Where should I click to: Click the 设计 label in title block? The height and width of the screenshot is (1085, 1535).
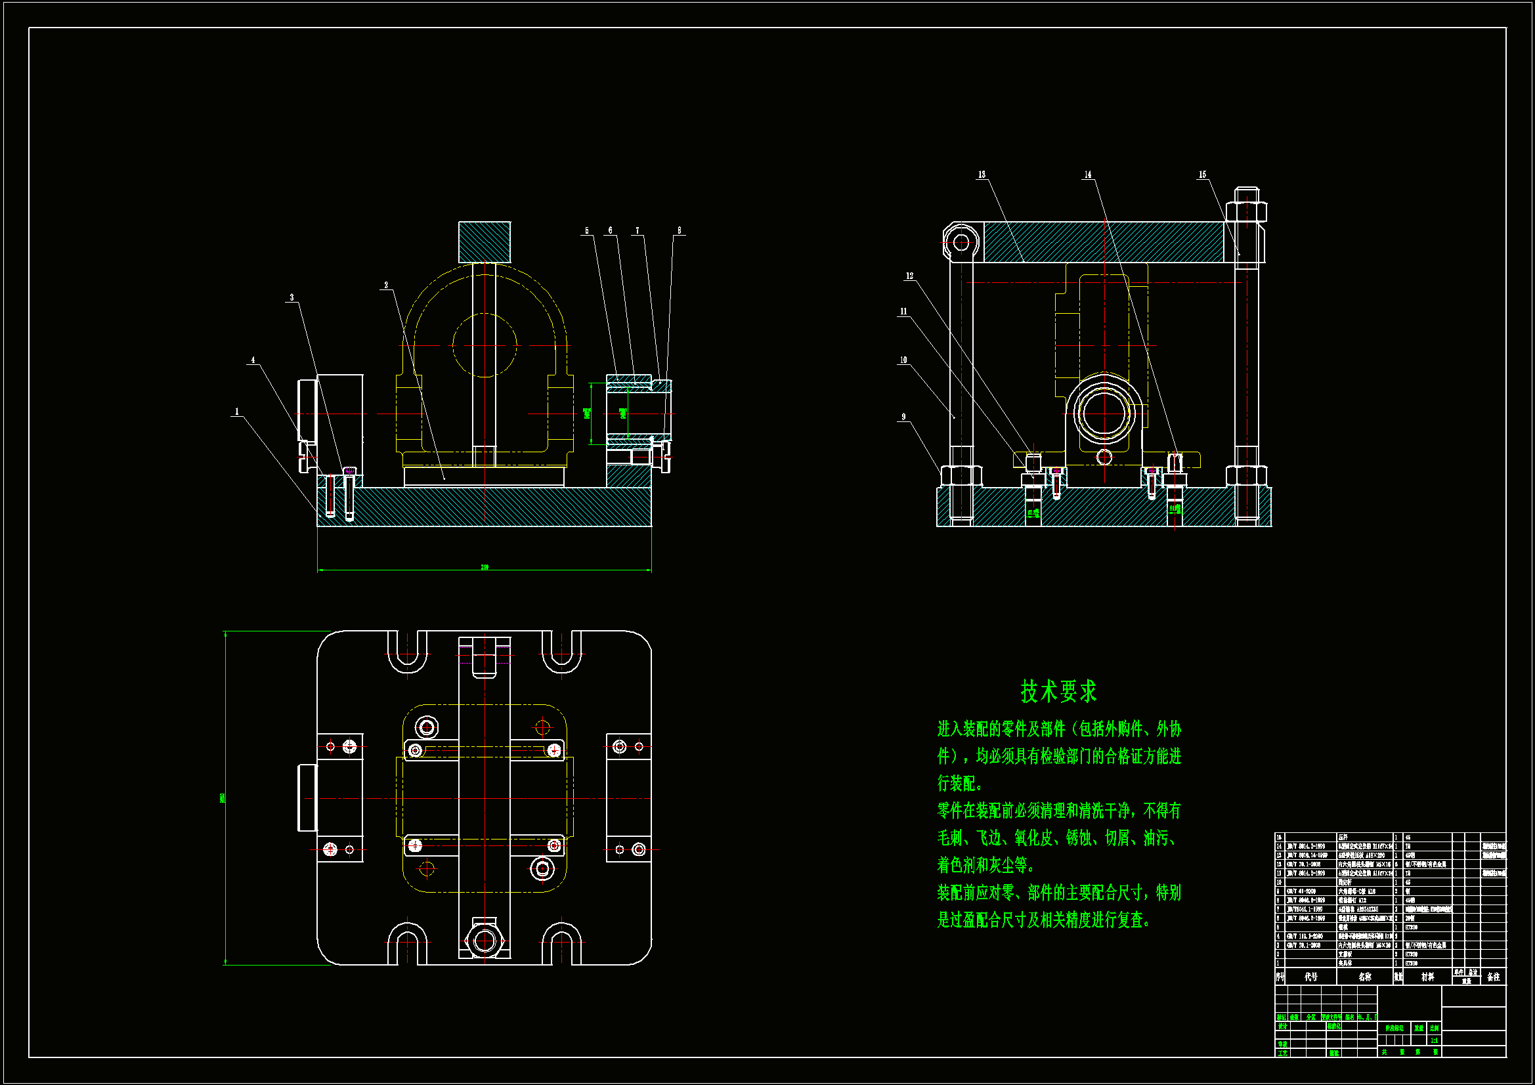point(1283,1026)
